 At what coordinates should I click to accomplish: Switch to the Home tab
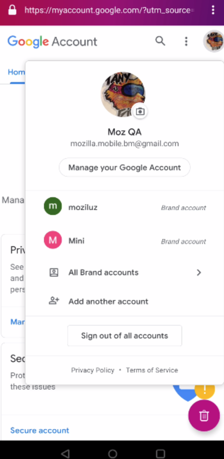click(16, 72)
